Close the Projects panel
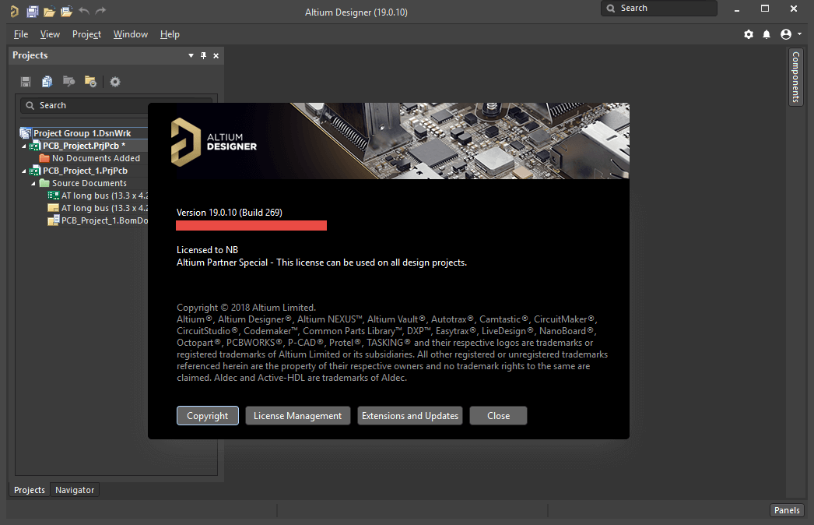814x525 pixels. pos(216,55)
